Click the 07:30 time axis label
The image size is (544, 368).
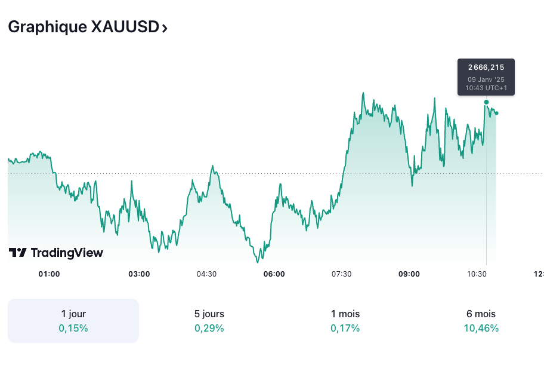tap(341, 274)
